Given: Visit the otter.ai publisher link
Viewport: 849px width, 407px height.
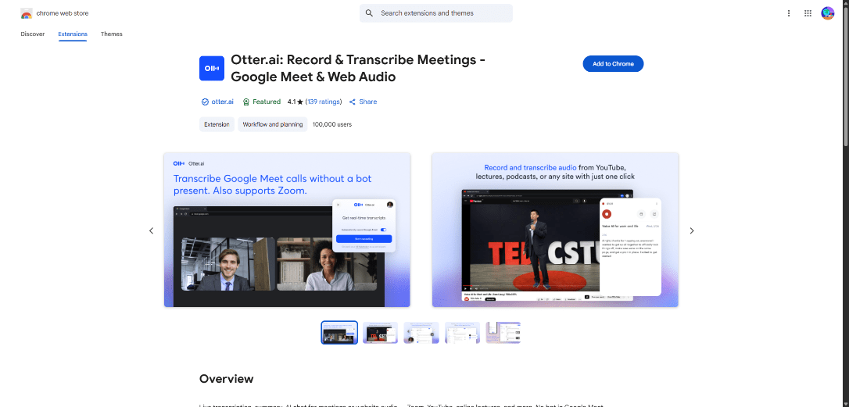Looking at the screenshot, I should pos(222,102).
